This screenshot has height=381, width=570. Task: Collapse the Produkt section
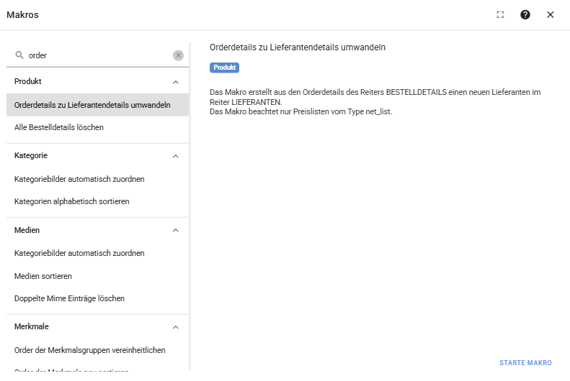175,82
